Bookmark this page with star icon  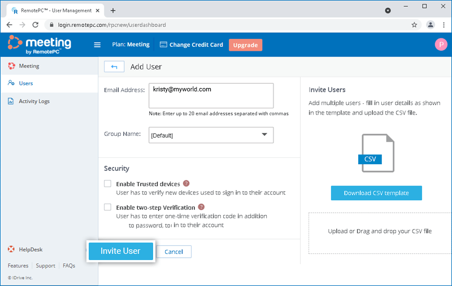pos(414,25)
